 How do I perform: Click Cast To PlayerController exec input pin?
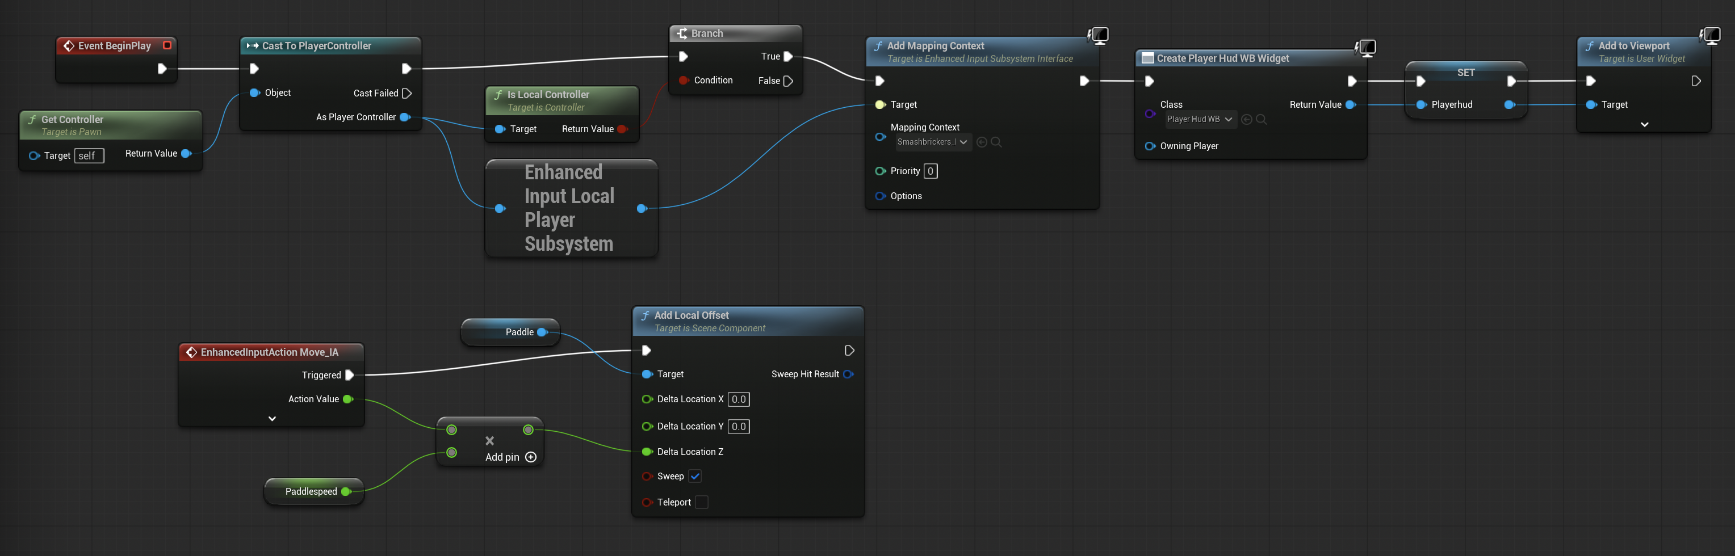254,69
